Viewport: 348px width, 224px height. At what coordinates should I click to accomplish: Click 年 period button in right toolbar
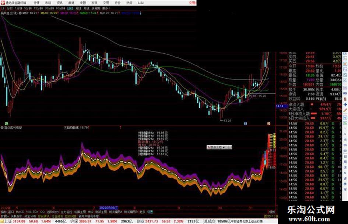(x=345, y=190)
